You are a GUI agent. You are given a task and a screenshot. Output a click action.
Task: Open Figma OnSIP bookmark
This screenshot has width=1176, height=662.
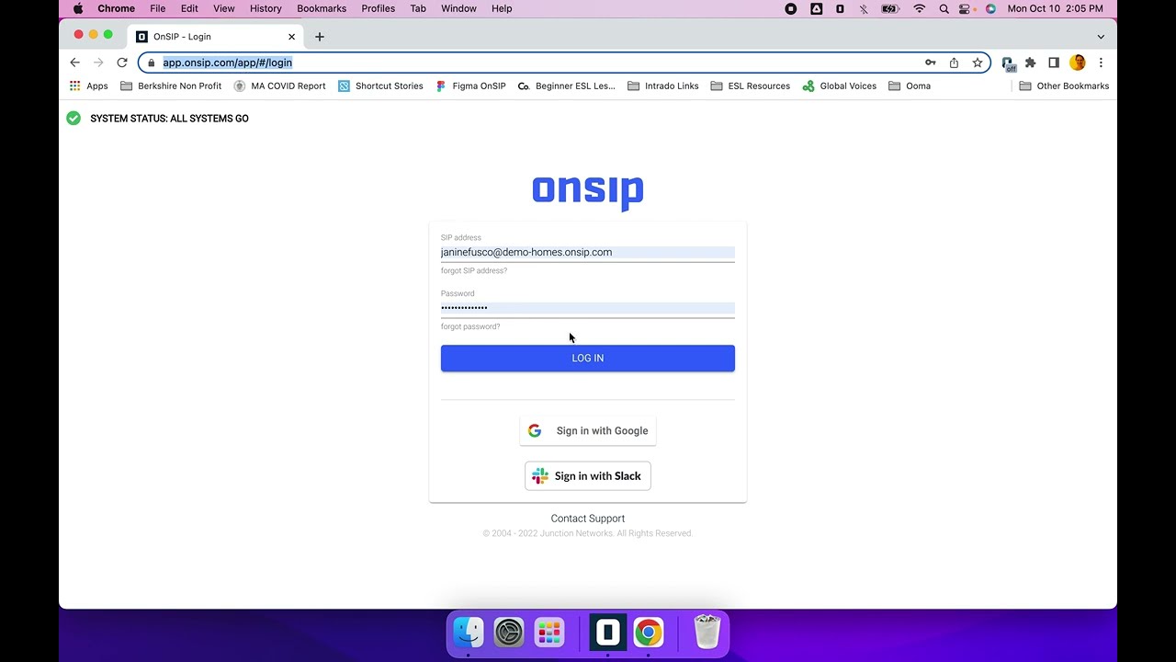pyautogui.click(x=470, y=86)
